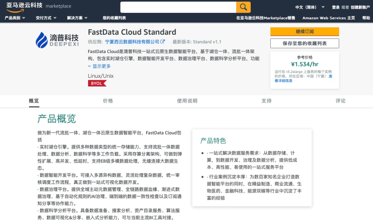The width and height of the screenshot is (373, 224).
Task: Open the 解决方案 dropdown menu
Action: (77, 18)
